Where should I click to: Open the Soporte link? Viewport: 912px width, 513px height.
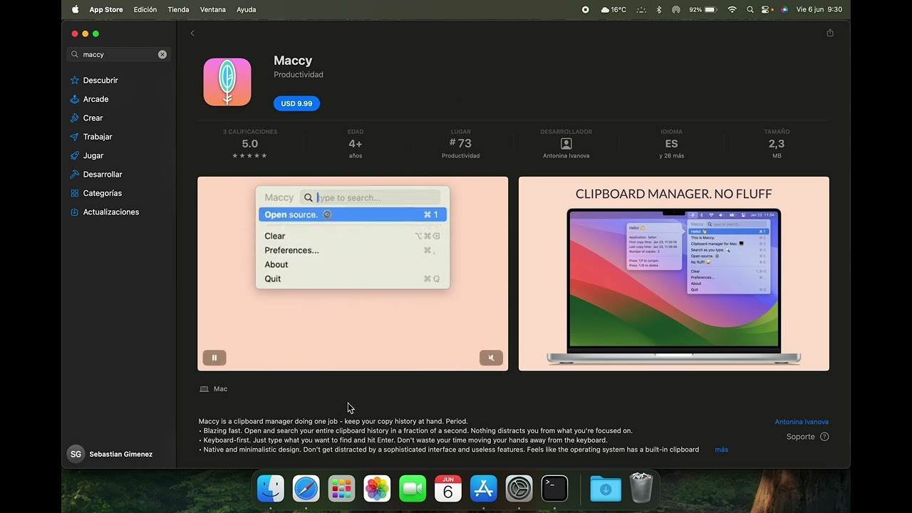pyautogui.click(x=808, y=437)
